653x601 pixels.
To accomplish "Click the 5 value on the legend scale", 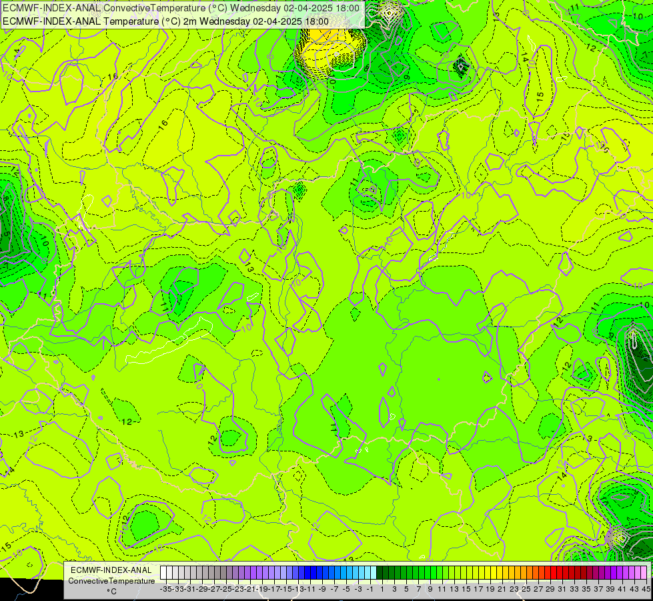I will 406,589.
